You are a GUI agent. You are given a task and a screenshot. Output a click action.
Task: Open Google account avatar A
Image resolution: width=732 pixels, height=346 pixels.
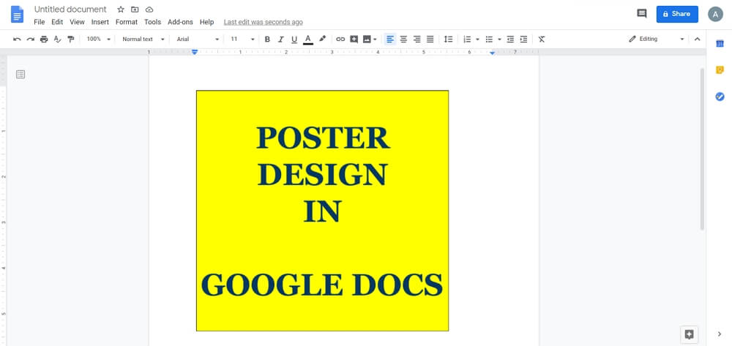pyautogui.click(x=715, y=14)
